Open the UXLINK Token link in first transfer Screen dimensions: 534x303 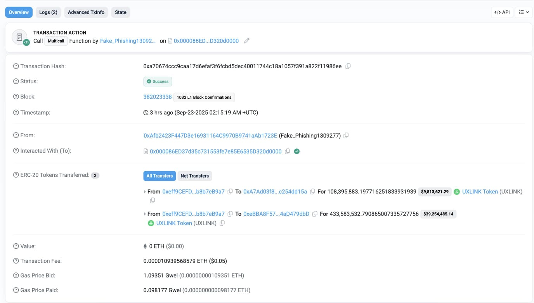480,191
